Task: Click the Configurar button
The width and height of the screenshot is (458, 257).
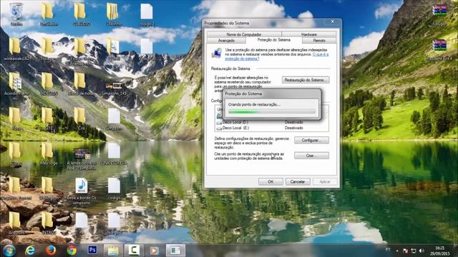Action: tap(311, 140)
